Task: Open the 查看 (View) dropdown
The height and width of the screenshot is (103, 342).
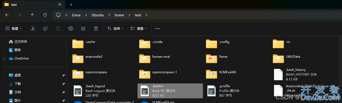Action: click(139, 28)
